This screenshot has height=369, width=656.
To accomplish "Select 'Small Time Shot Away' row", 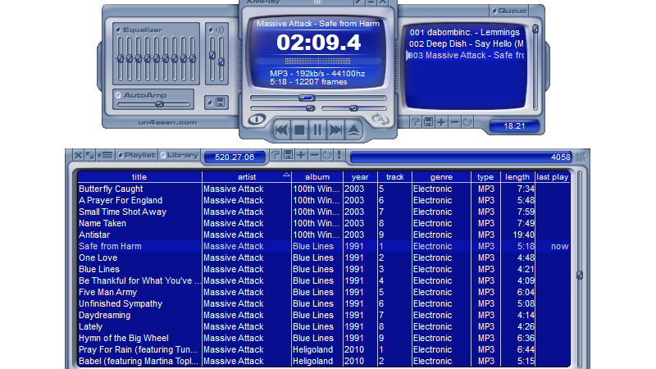I will tap(324, 212).
